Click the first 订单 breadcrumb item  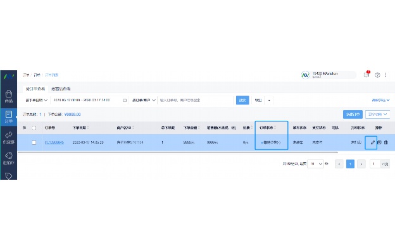(26, 75)
